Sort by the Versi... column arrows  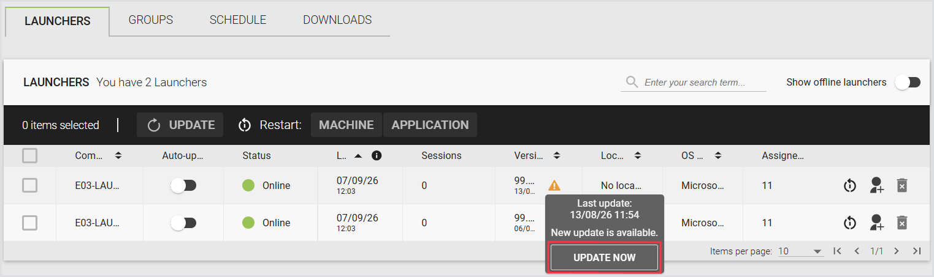[x=556, y=156]
